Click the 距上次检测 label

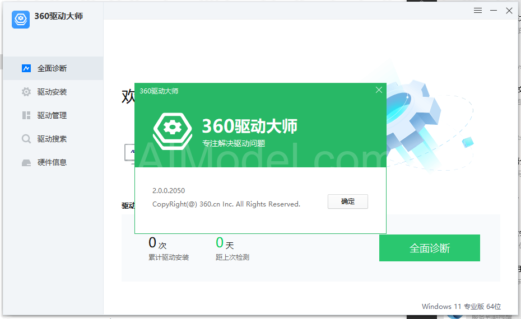pyautogui.click(x=232, y=257)
